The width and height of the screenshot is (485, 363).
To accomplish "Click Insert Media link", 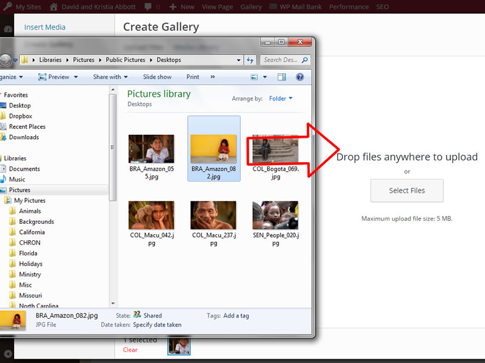I will pyautogui.click(x=45, y=27).
